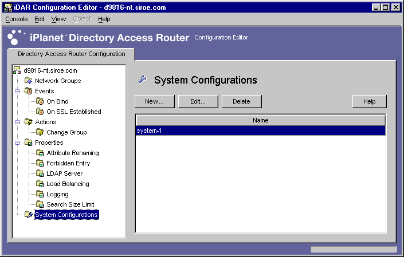Viewport: 404px width, 257px height.
Task: Click the Name column header
Action: click(x=261, y=120)
